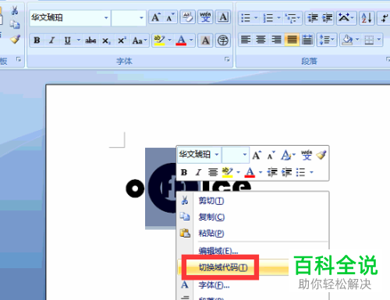Click the Borders icon in ribbon

coord(369,40)
